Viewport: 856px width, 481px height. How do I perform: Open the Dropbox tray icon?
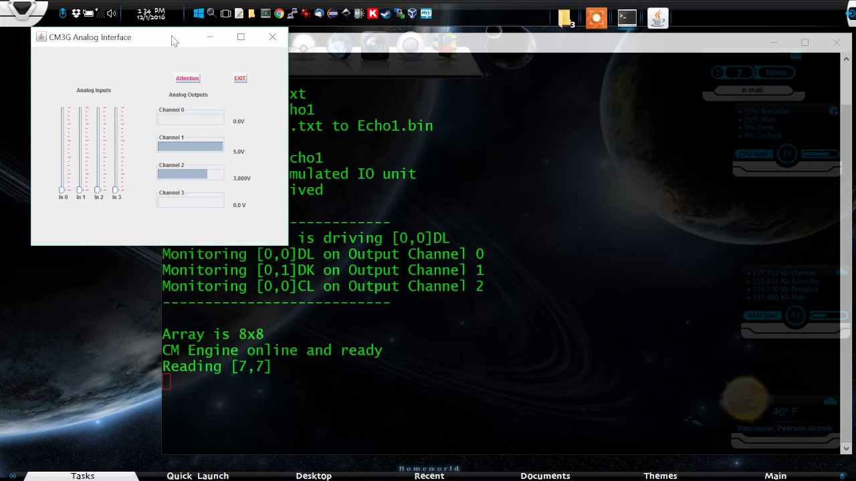[76, 13]
